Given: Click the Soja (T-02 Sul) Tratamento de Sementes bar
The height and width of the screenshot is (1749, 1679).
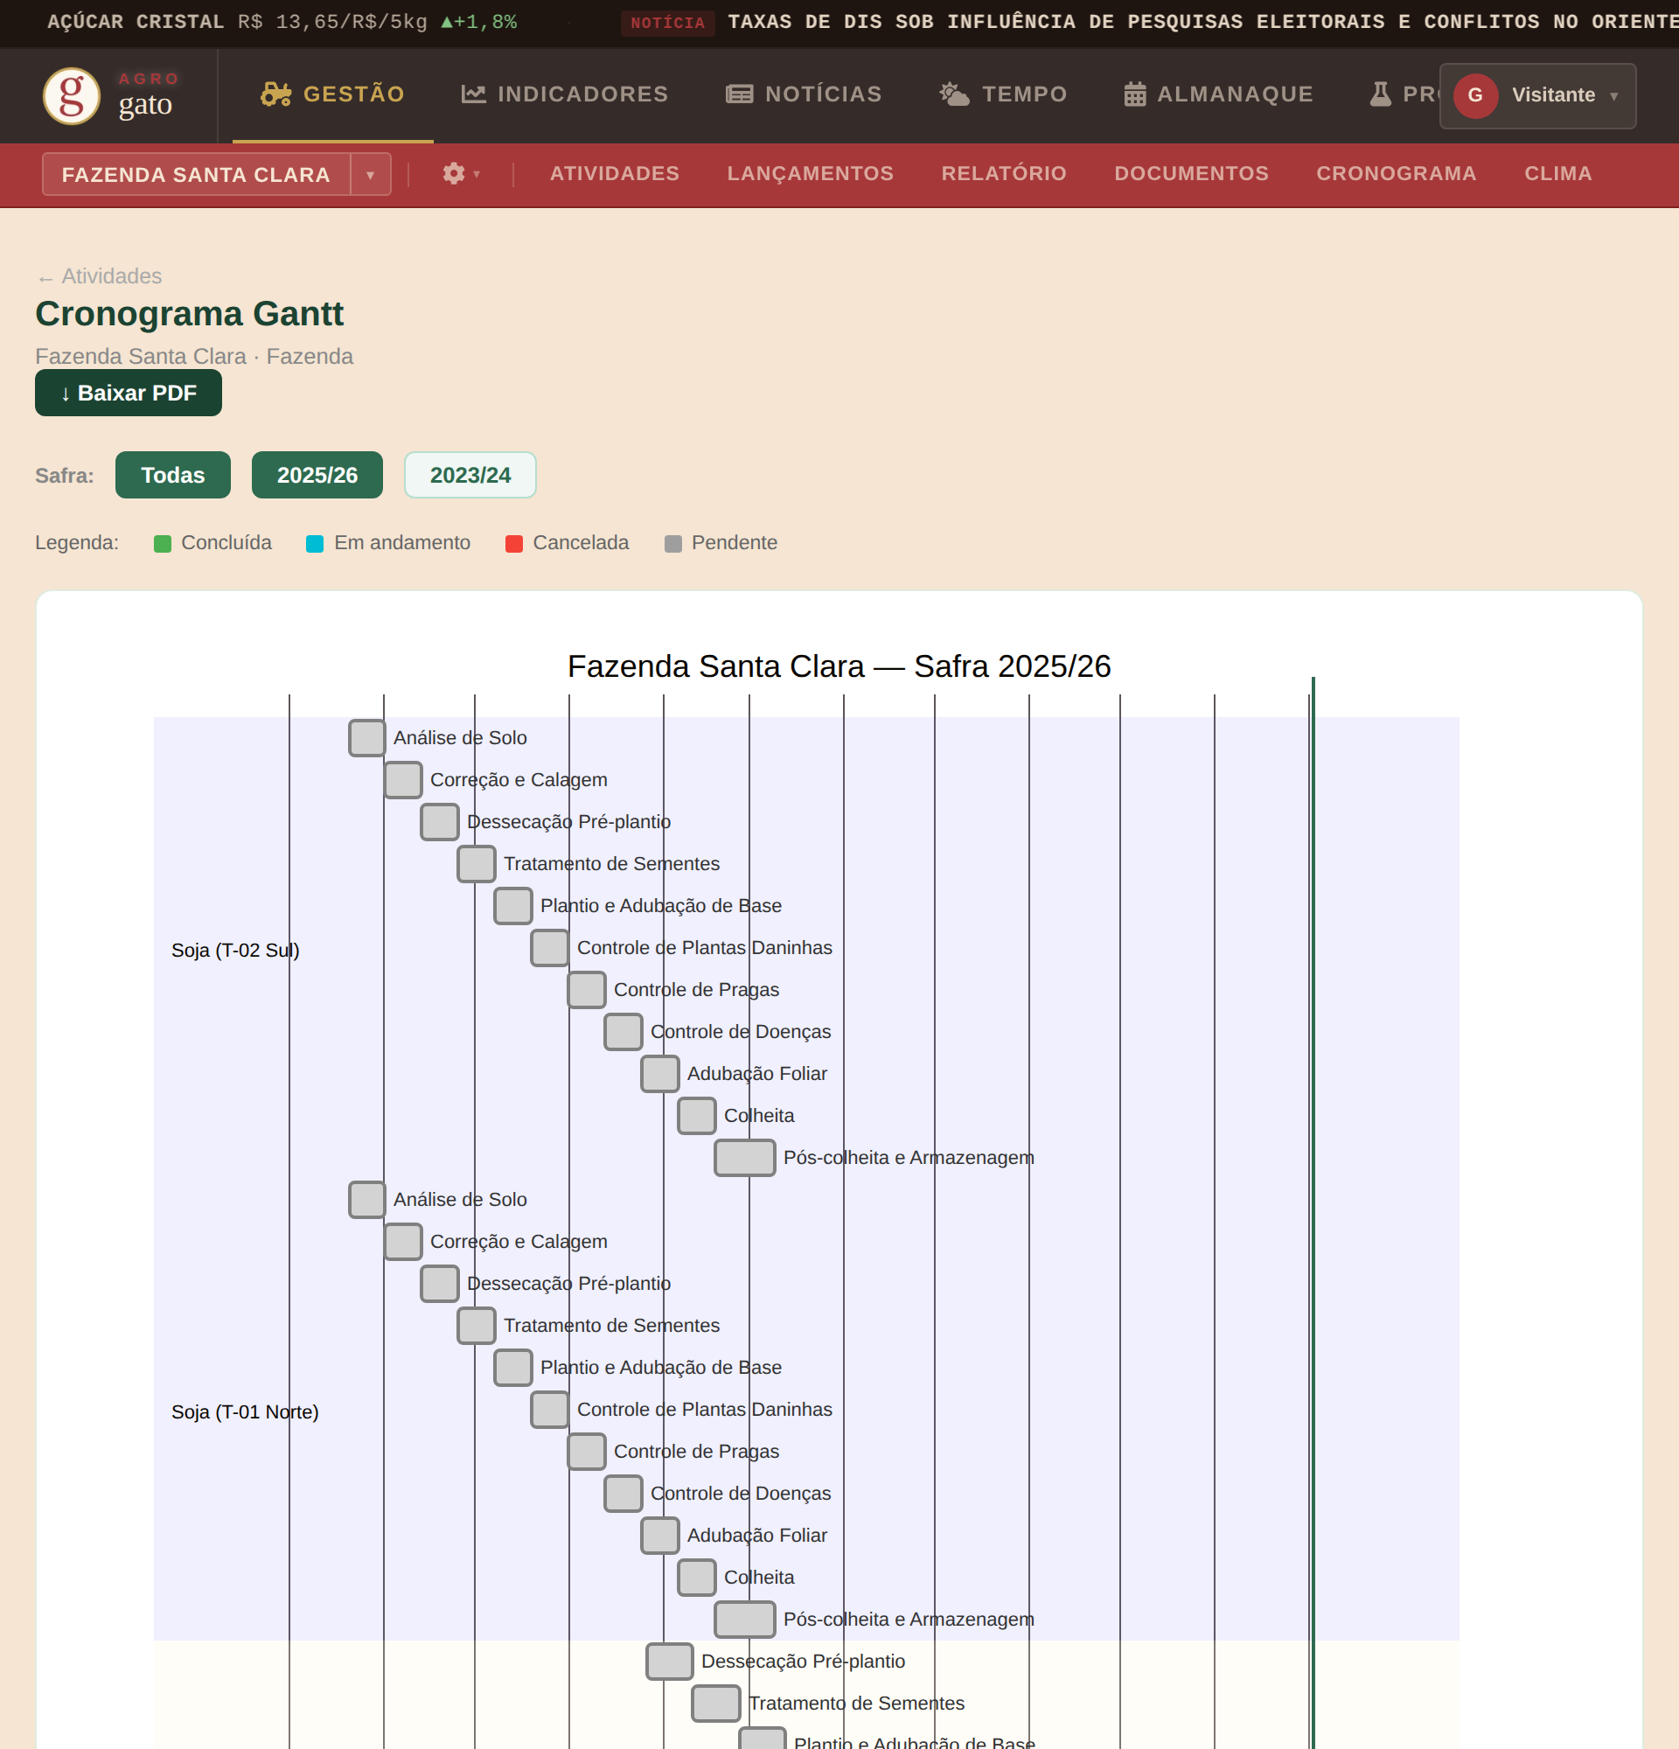Looking at the screenshot, I should click(x=477, y=864).
